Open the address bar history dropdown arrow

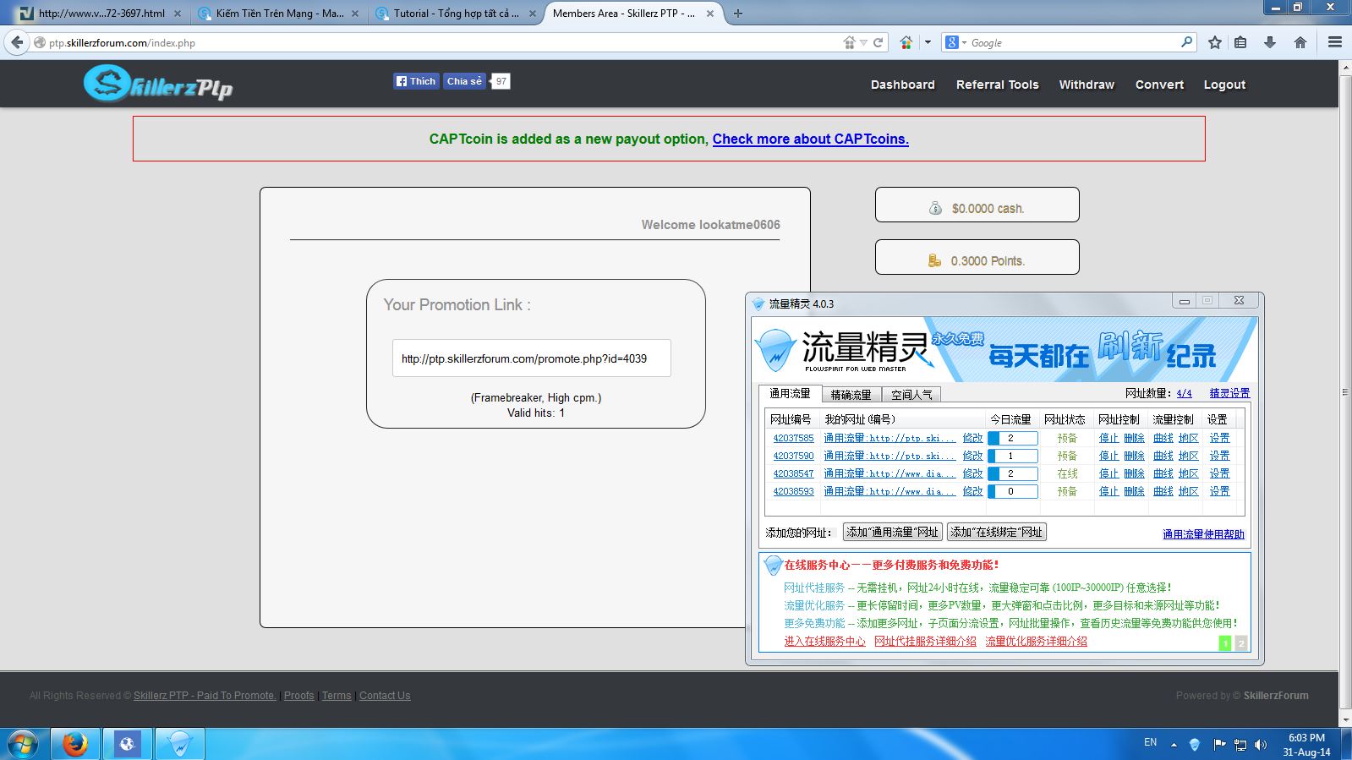tap(863, 42)
